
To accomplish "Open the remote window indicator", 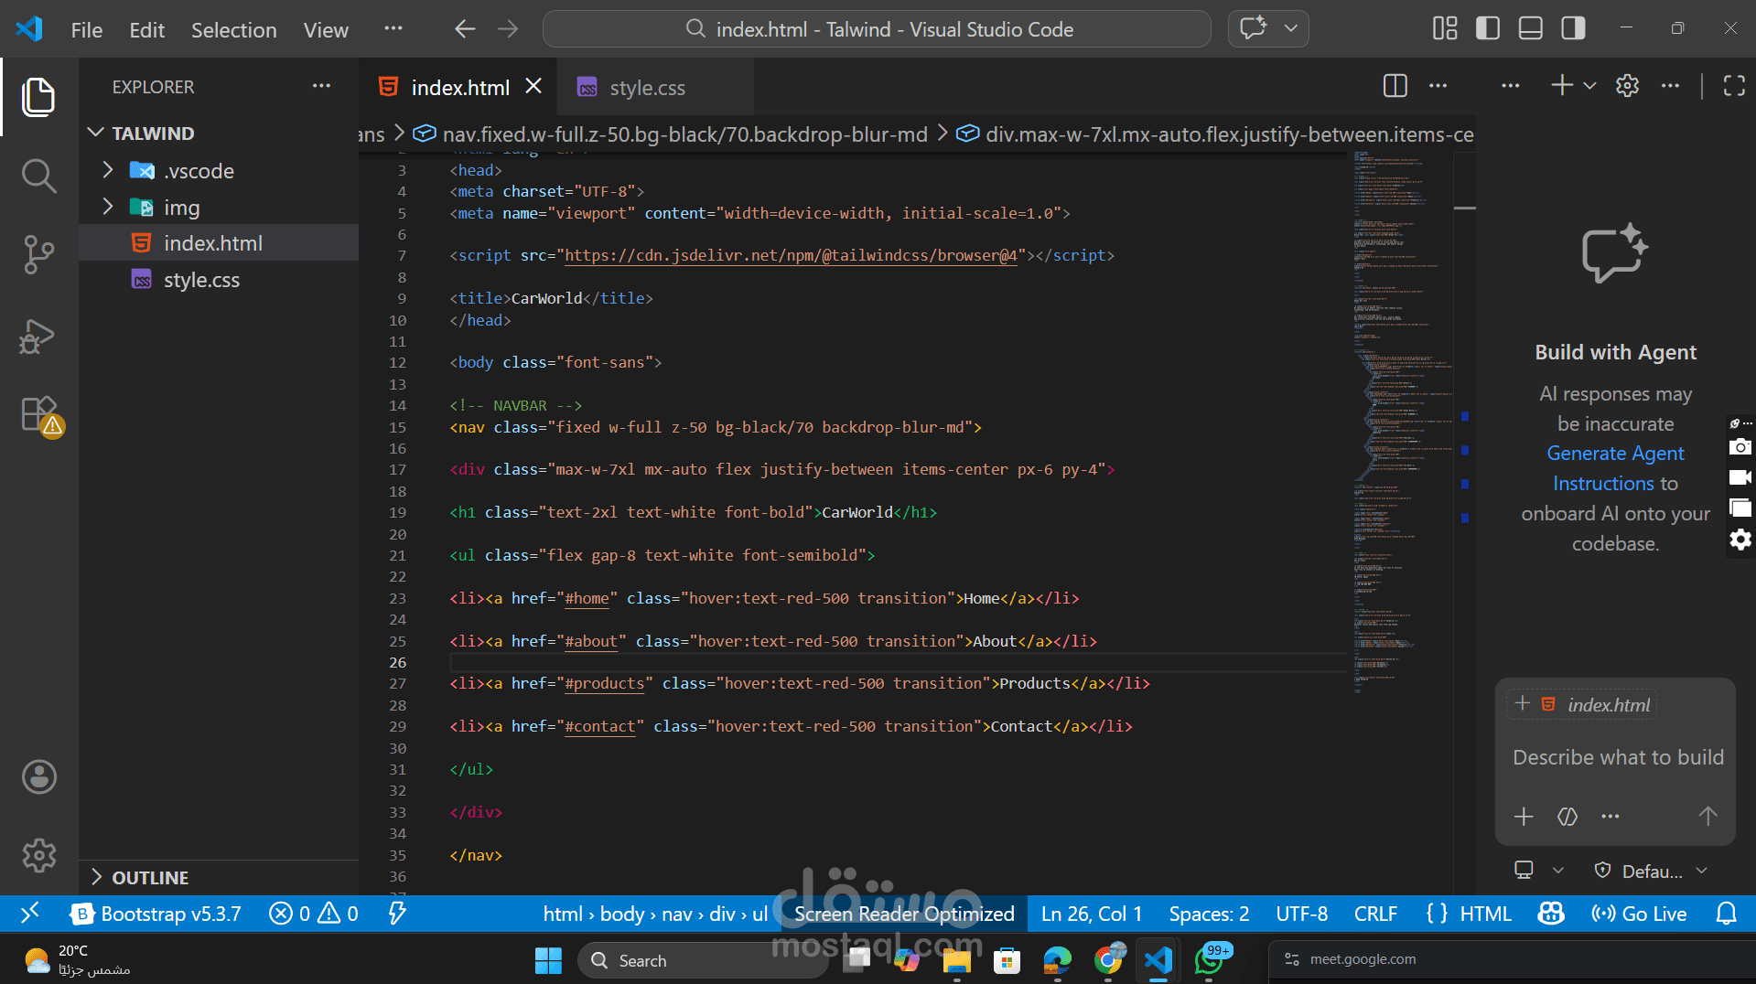I will pyautogui.click(x=30, y=913).
